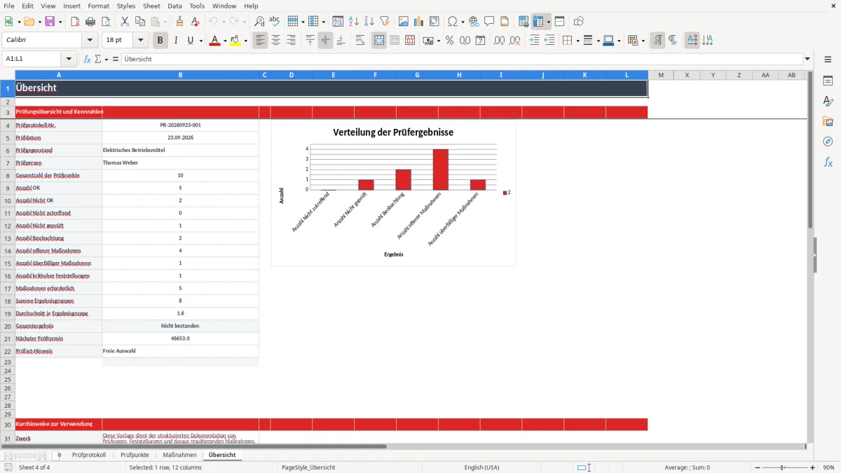The height and width of the screenshot is (473, 841).
Task: Open the special character dropdown arrow
Action: [463, 22]
